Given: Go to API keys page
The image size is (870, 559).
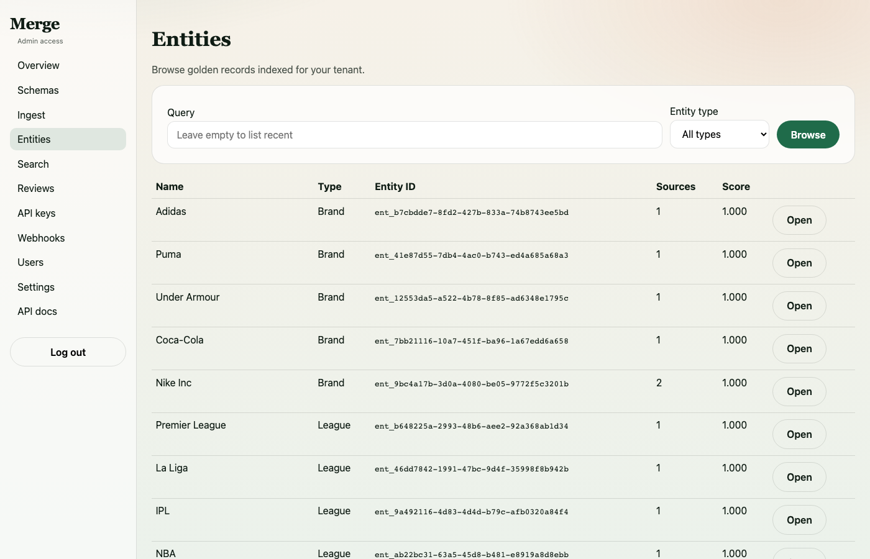Looking at the screenshot, I should [x=68, y=213].
